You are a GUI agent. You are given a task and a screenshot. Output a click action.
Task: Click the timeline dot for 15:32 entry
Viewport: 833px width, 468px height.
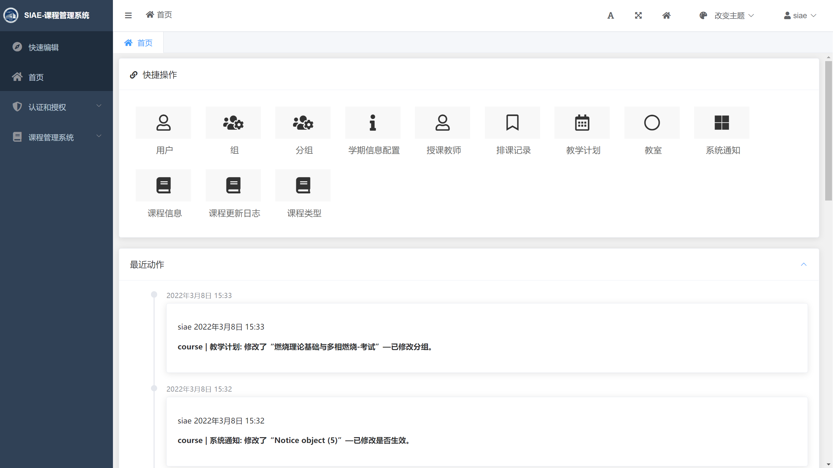click(x=154, y=388)
